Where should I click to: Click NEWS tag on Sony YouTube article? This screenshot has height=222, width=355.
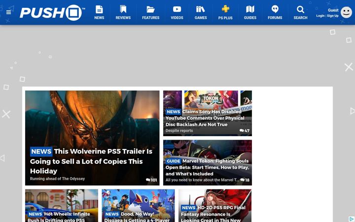173,111
